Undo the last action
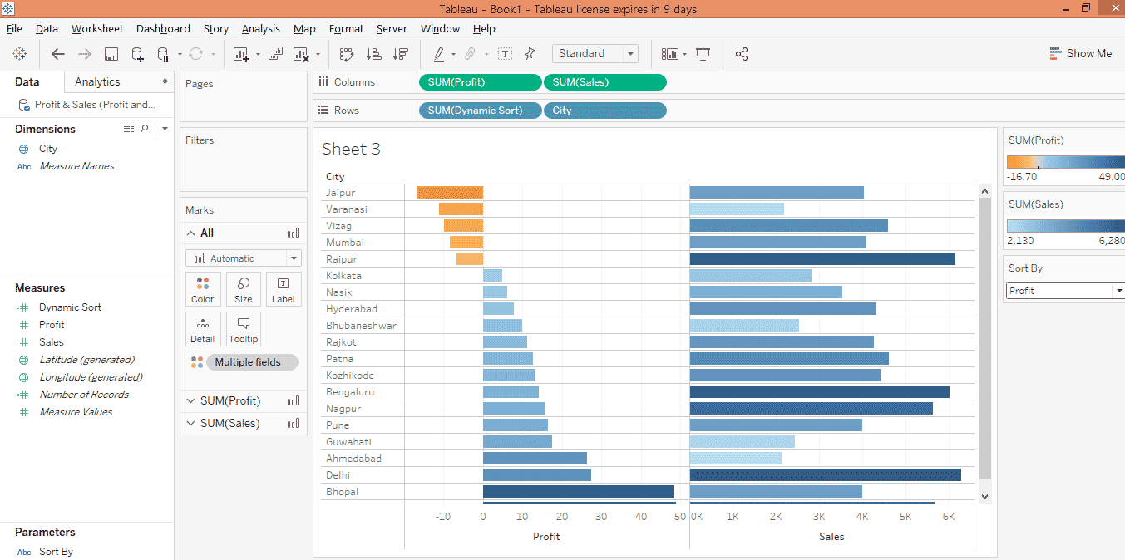The height and width of the screenshot is (560, 1125). click(x=57, y=53)
